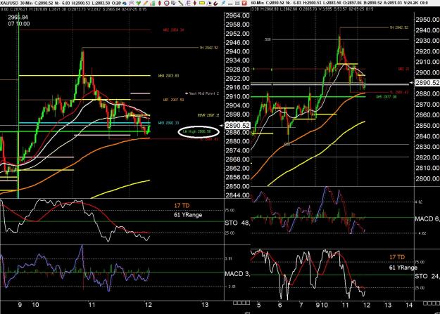Click the 2850.00 price on left axis

point(237,186)
